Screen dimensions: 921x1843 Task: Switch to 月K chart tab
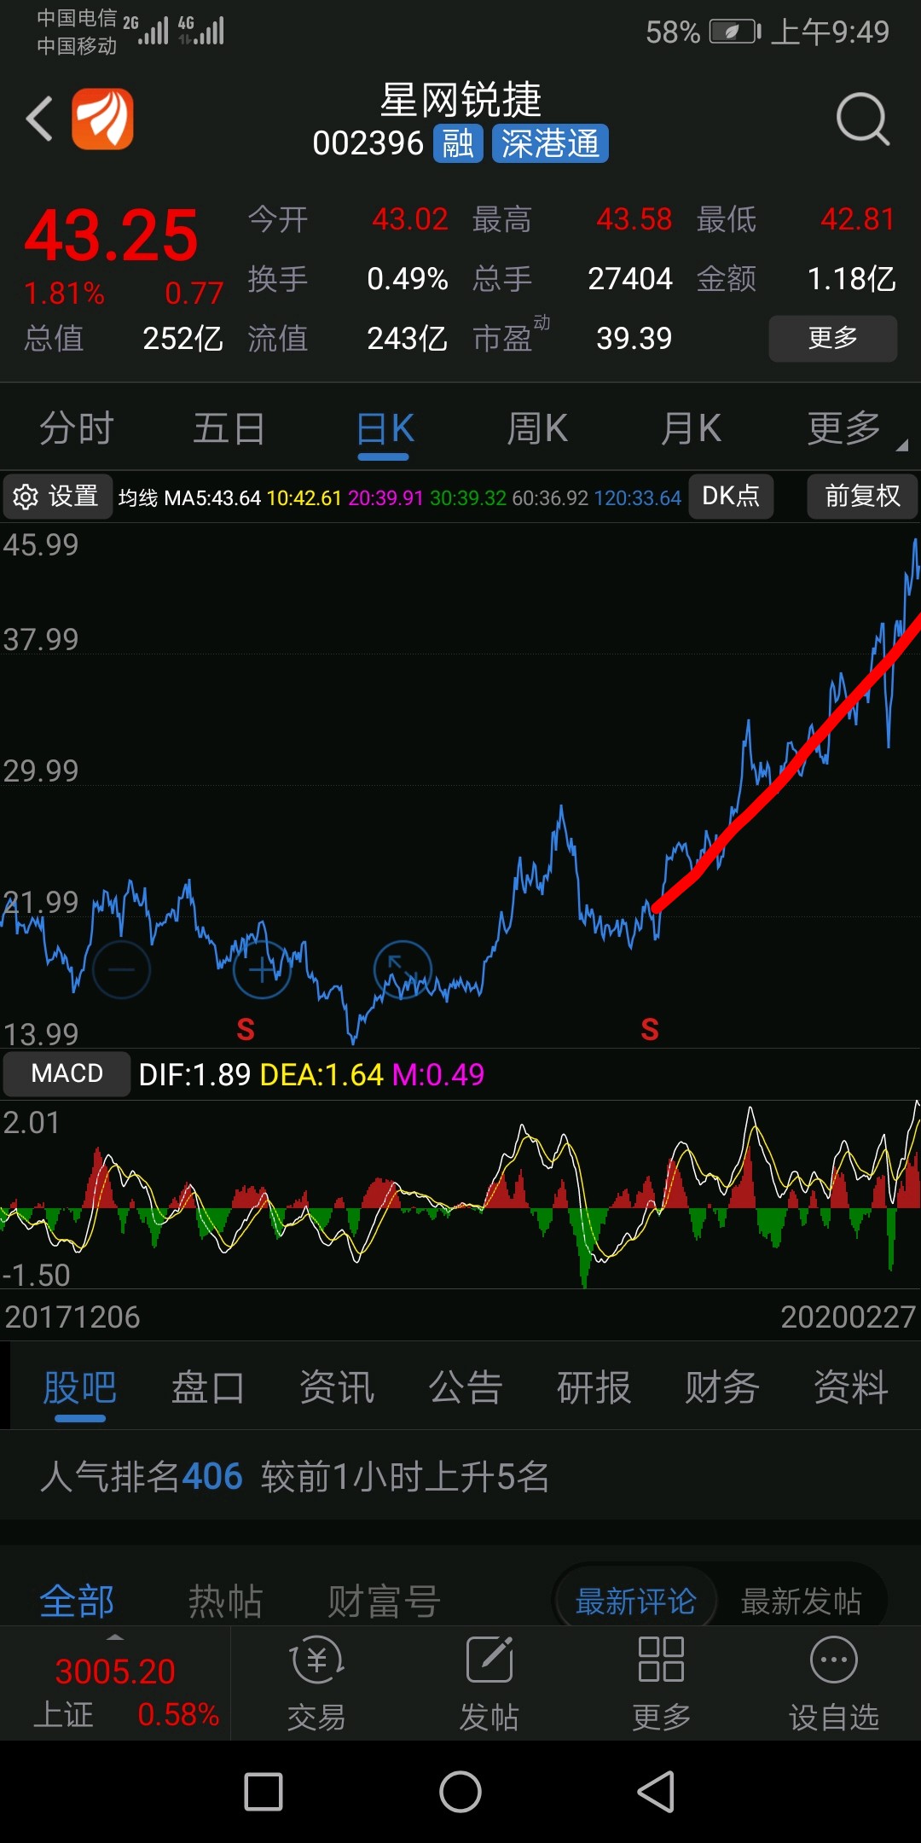click(691, 428)
